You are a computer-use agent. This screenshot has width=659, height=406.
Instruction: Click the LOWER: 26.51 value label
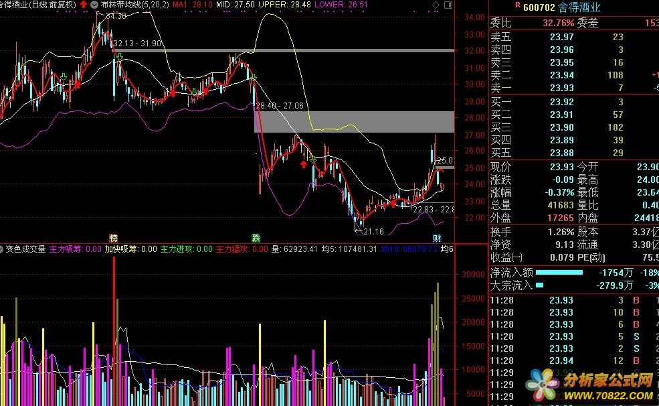341,5
